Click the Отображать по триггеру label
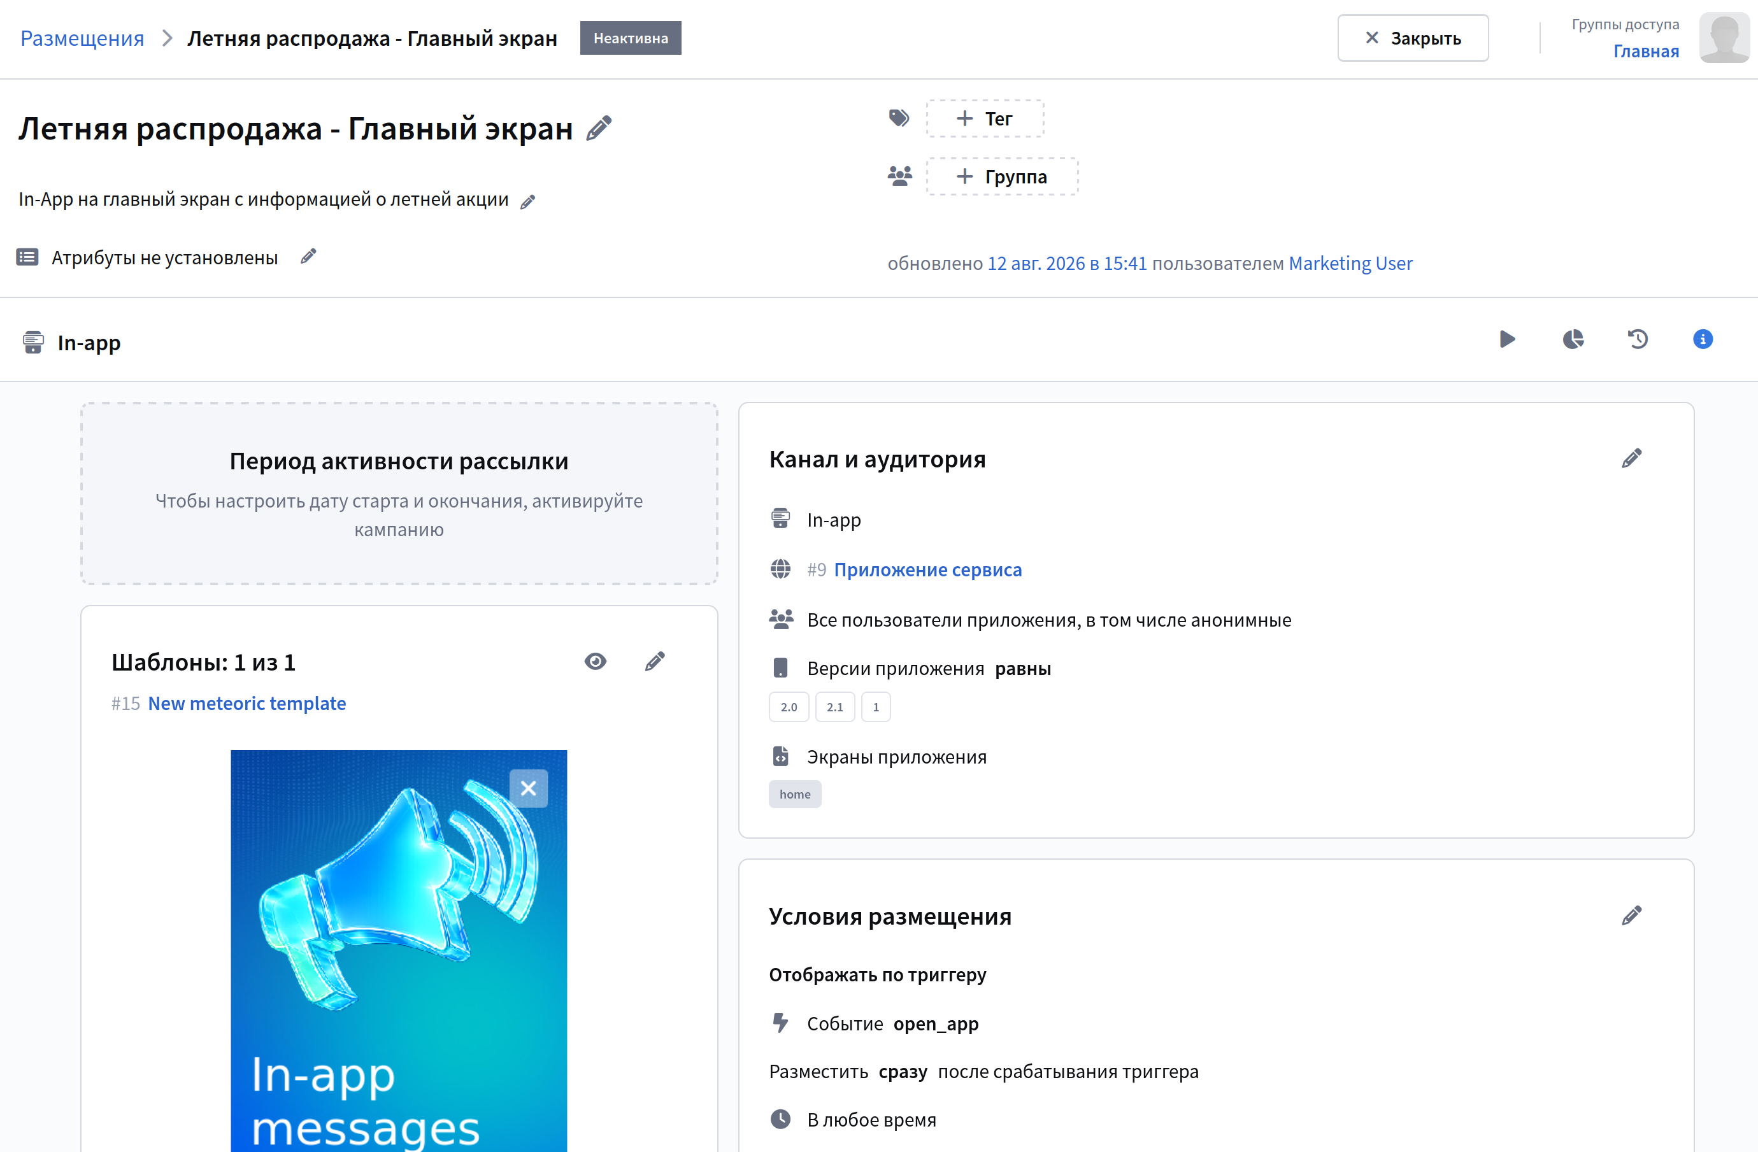1758x1152 pixels. (x=877, y=974)
